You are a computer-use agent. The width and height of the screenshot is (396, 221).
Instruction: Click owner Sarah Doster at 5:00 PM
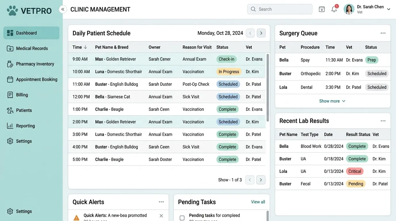click(x=160, y=159)
